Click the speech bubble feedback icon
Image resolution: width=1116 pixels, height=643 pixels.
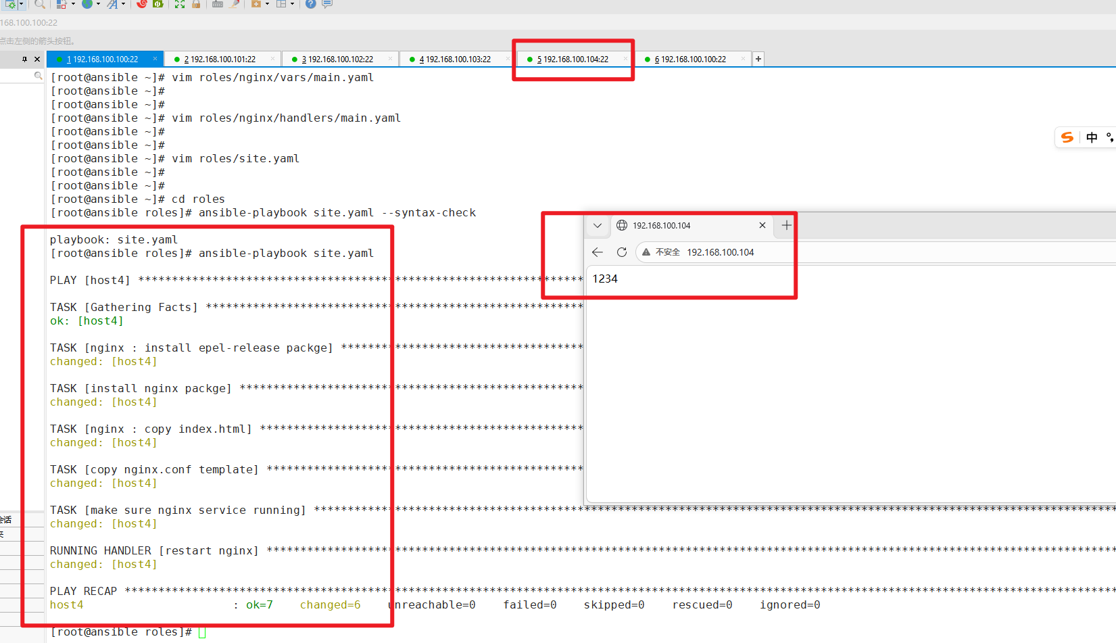[327, 4]
